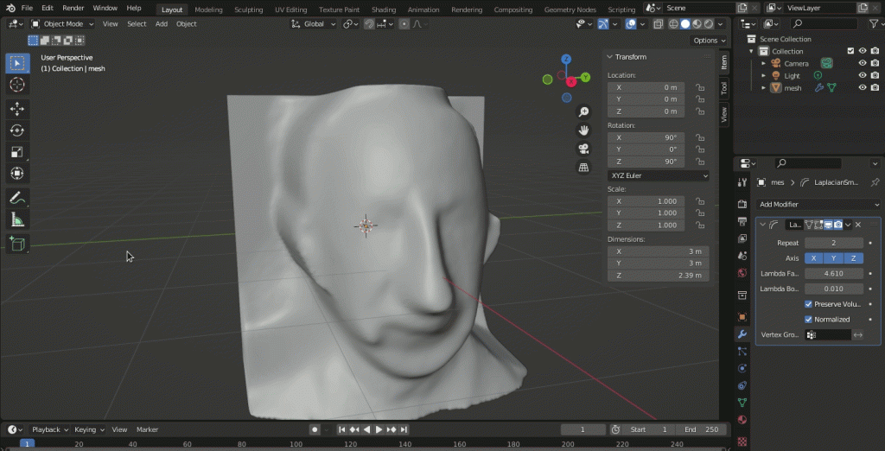Screen dimensions: 885x451
Task: Hide the Camera in viewport
Action: point(863,63)
